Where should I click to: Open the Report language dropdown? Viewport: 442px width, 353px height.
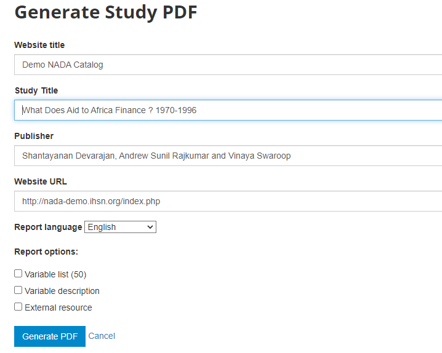click(x=121, y=227)
